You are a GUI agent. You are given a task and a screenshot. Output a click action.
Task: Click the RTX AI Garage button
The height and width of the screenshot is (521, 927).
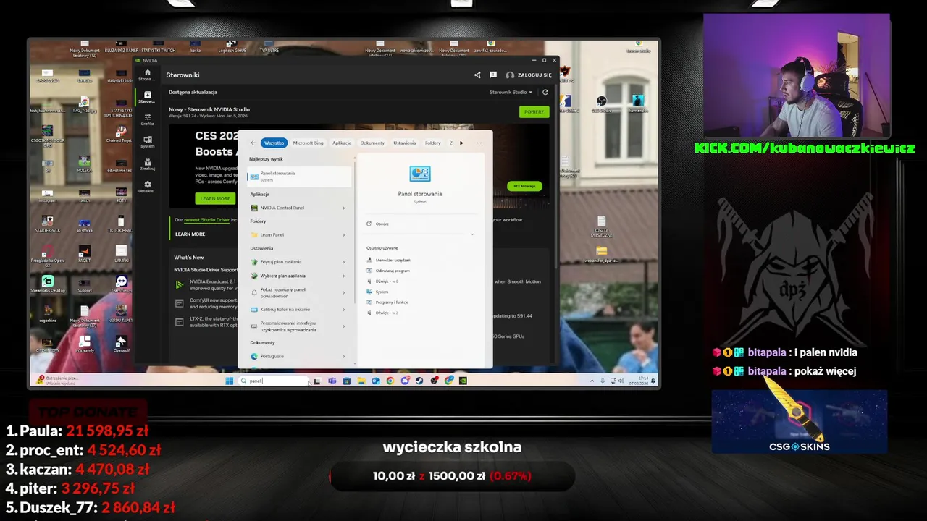[524, 186]
